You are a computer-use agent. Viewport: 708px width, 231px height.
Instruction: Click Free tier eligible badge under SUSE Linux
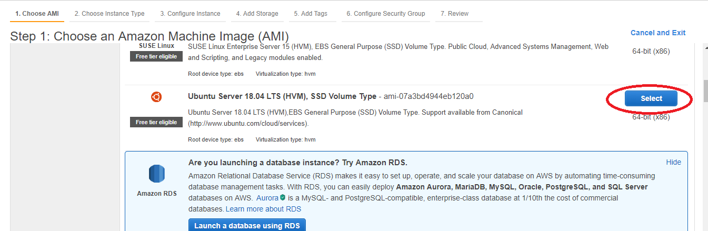[156, 56]
